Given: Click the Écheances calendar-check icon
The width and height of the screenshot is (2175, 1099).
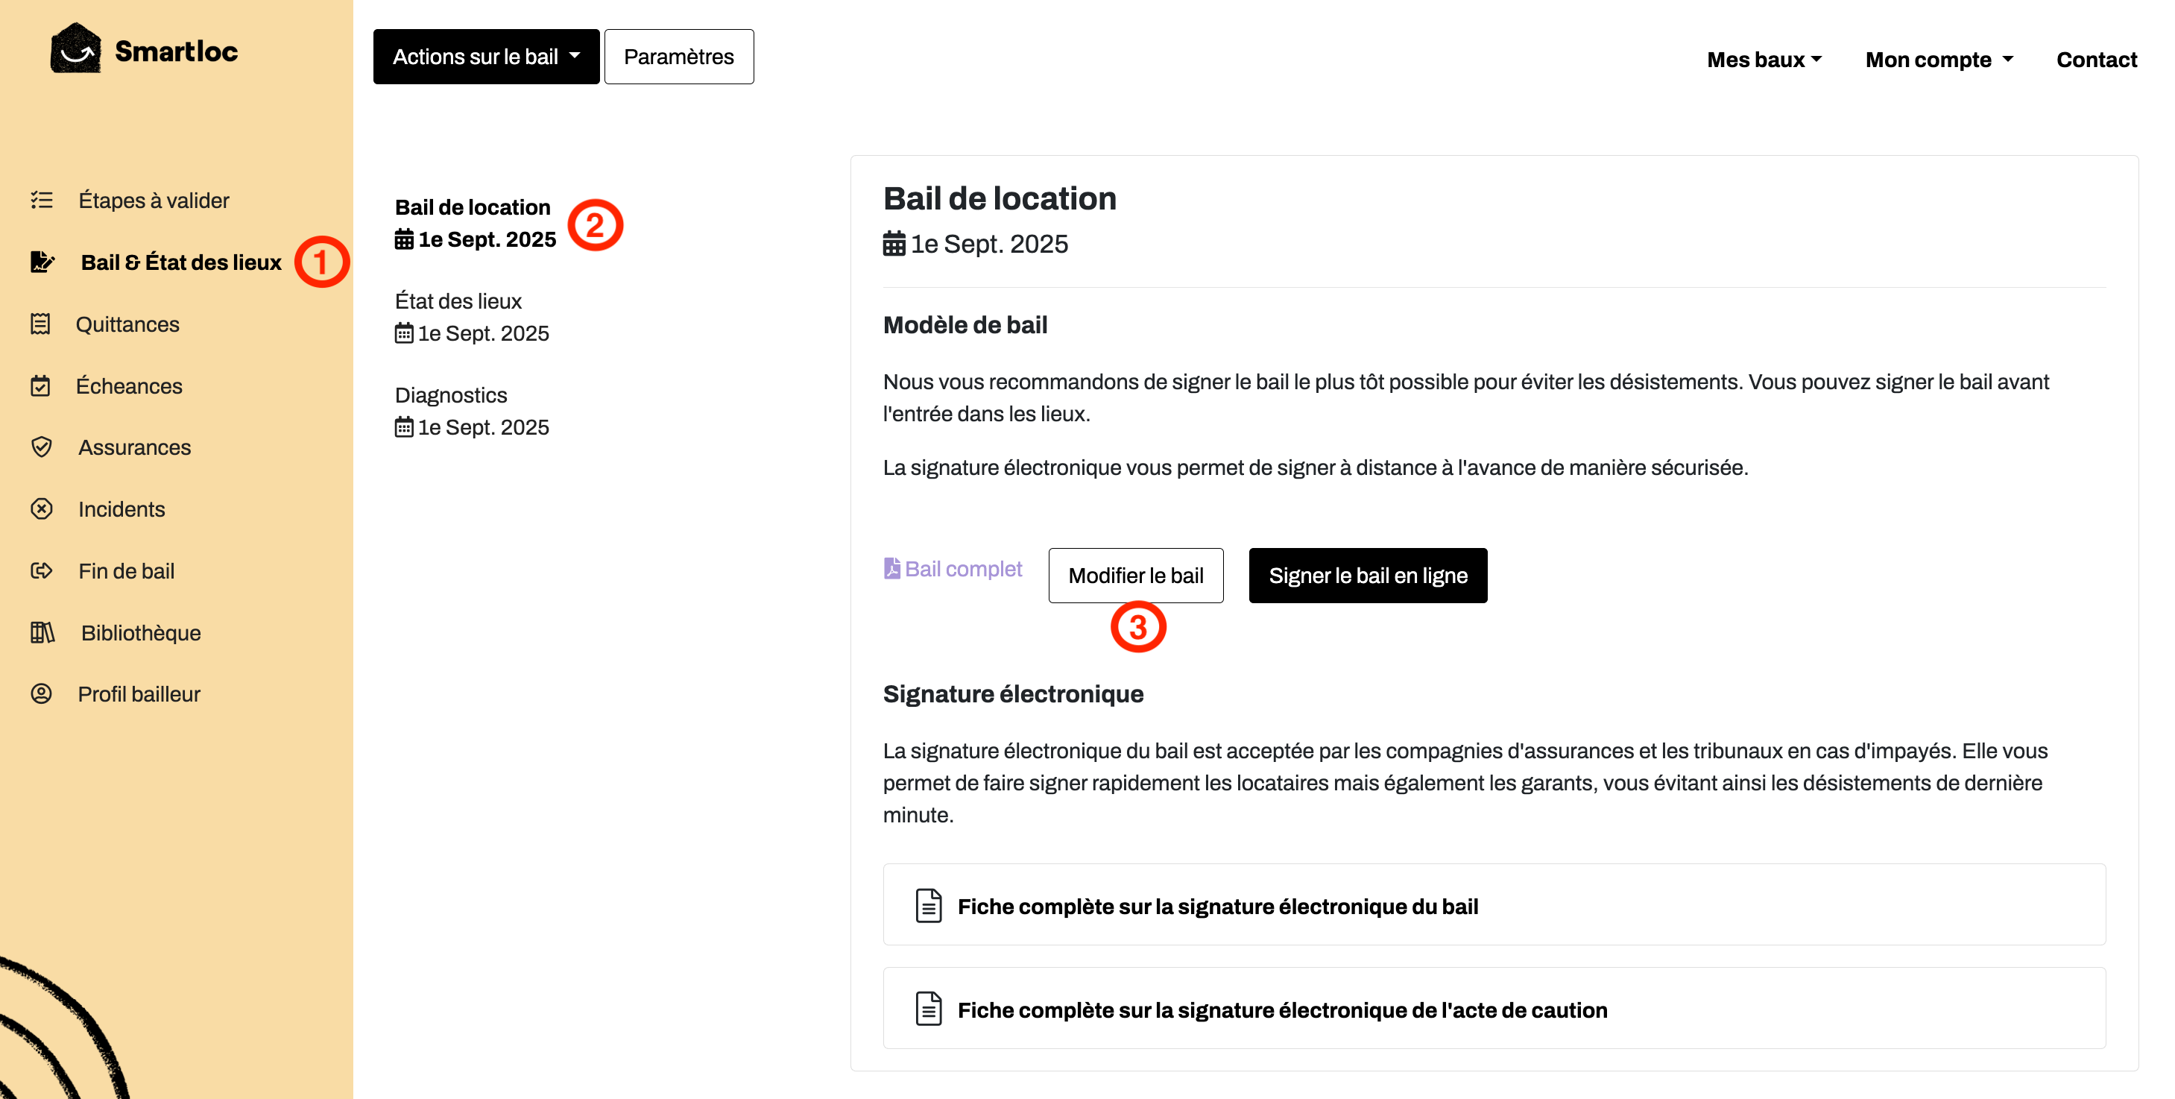Looking at the screenshot, I should coord(40,386).
